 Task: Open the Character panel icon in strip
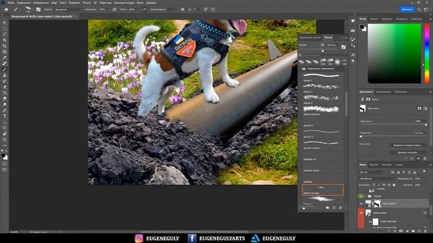tap(353, 55)
